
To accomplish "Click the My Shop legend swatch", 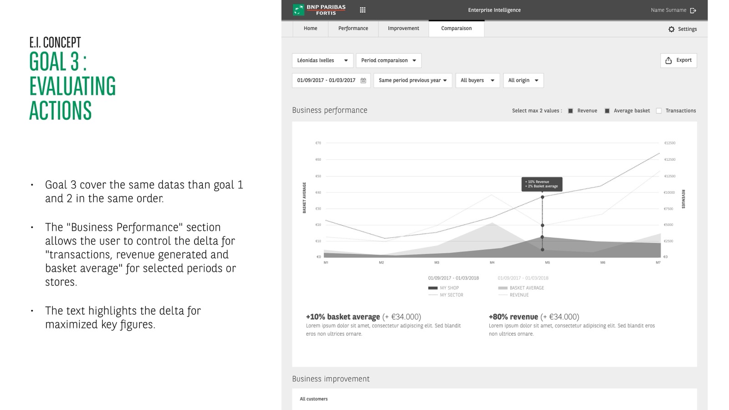I will point(433,288).
